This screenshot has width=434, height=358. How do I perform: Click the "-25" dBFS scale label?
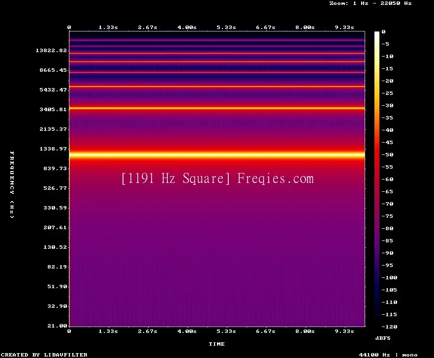(387, 93)
